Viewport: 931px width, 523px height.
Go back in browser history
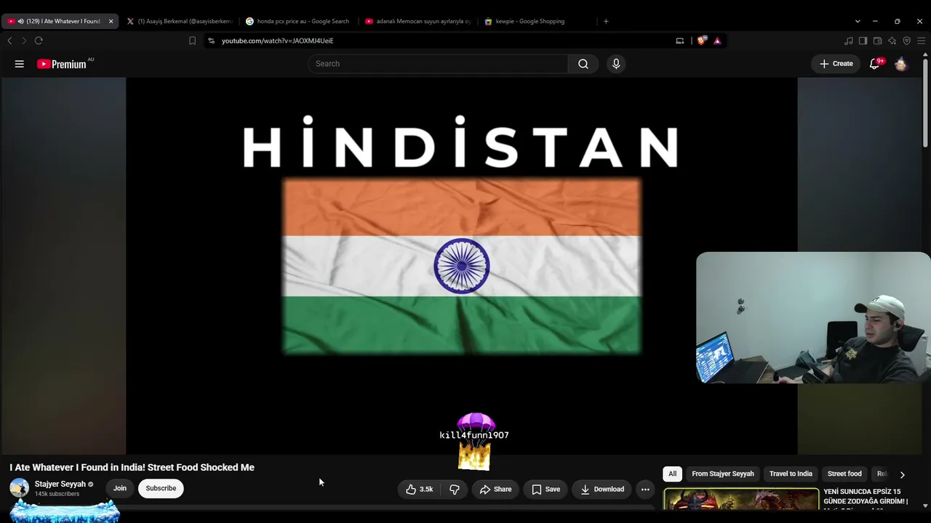pyautogui.click(x=9, y=41)
